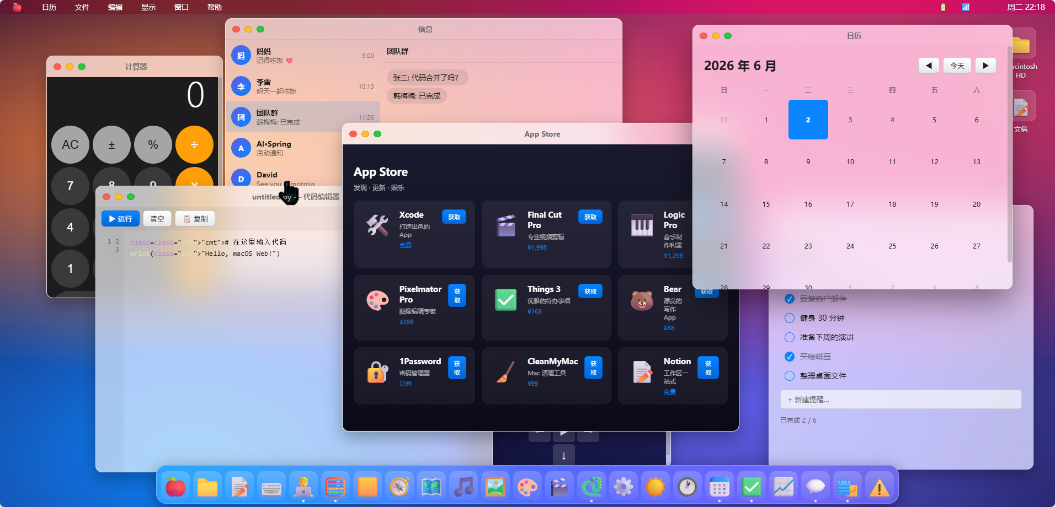Open the Xcode hammer-and-wrench icon in App Store
The image size is (1055, 507).
377,225
